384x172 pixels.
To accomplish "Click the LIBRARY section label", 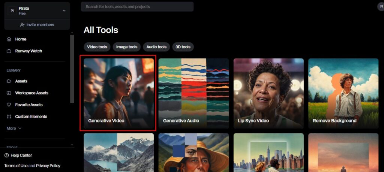I will click(13, 70).
